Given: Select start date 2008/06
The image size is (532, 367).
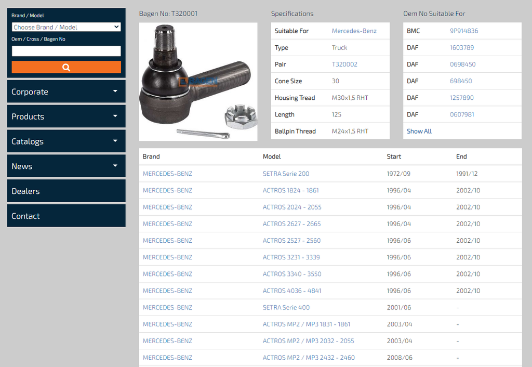Looking at the screenshot, I should pos(400,358).
